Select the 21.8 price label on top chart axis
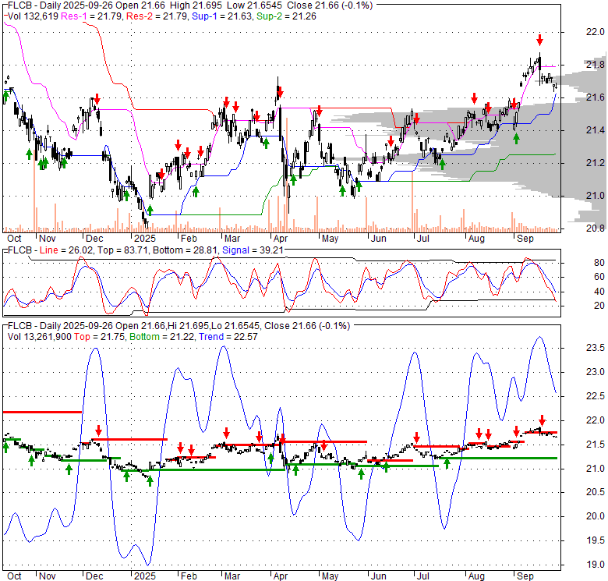Image resolution: width=608 pixels, height=581 pixels. [x=595, y=65]
